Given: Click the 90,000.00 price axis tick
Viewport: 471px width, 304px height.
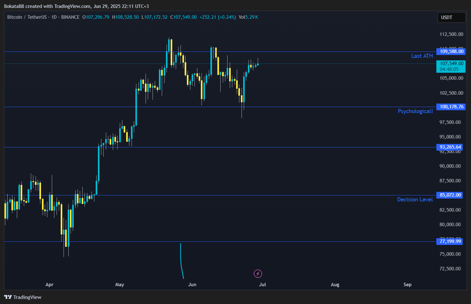Looking at the screenshot, I should pyautogui.click(x=450, y=166).
